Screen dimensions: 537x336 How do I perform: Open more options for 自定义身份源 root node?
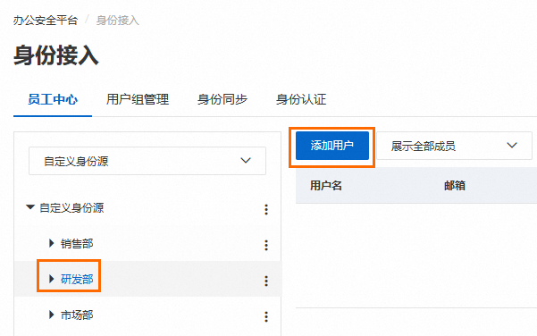[x=266, y=209]
